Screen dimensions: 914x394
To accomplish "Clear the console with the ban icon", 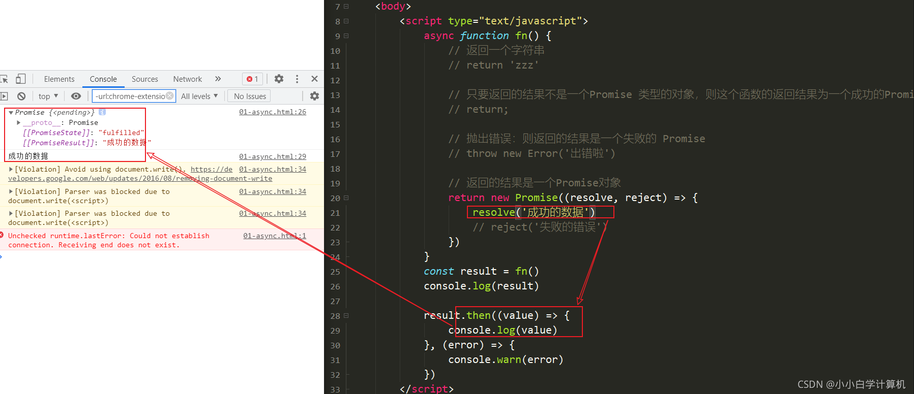I will pyautogui.click(x=21, y=96).
